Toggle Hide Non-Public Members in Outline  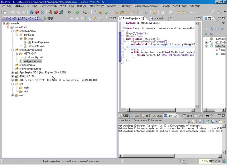pyautogui.click(x=206, y=34)
